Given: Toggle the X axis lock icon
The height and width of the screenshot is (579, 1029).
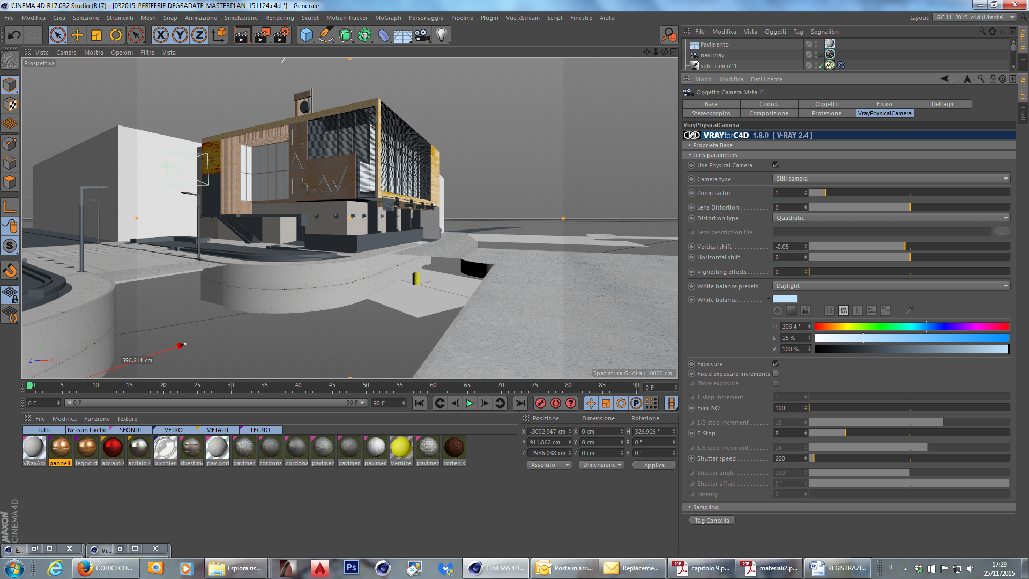Looking at the screenshot, I should (x=160, y=35).
